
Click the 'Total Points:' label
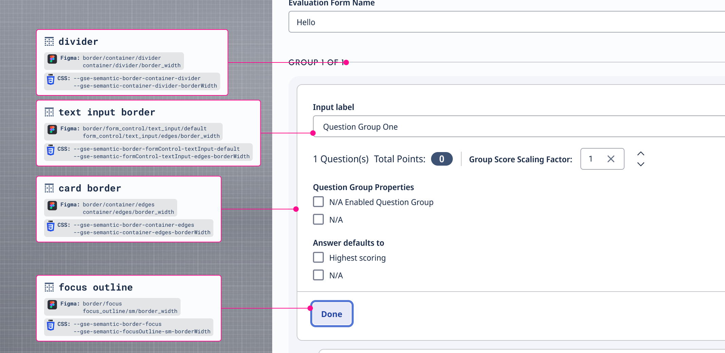(x=399, y=159)
